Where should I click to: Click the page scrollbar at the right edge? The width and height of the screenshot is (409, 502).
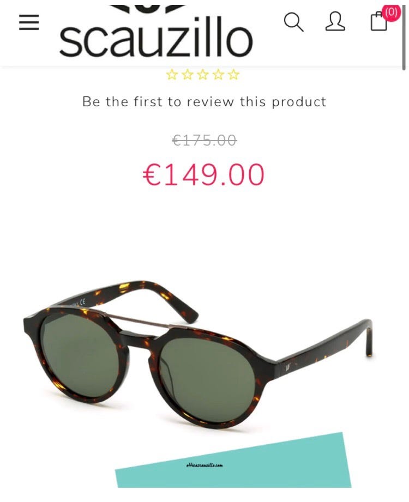point(404,37)
